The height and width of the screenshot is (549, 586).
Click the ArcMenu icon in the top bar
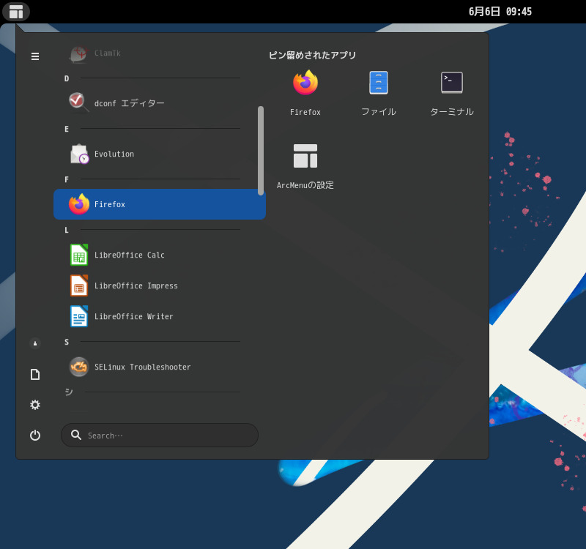(x=16, y=12)
